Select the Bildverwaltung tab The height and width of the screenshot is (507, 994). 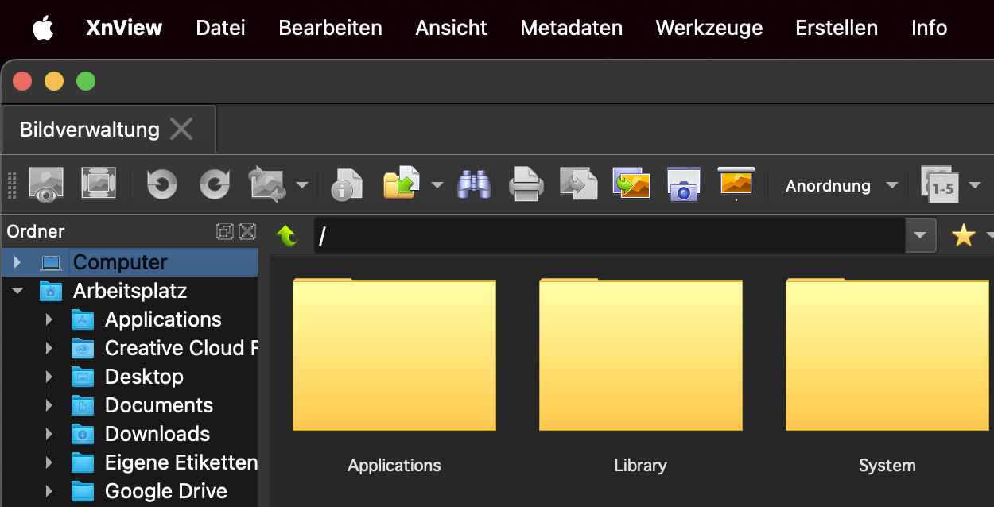(109, 129)
